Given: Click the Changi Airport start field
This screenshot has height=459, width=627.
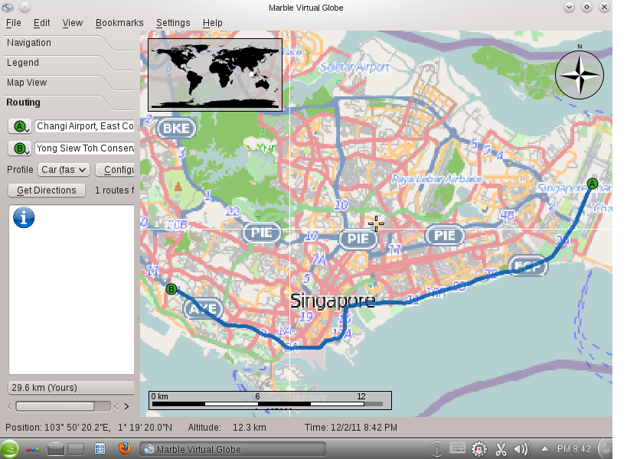Looking at the screenshot, I should pyautogui.click(x=84, y=126).
